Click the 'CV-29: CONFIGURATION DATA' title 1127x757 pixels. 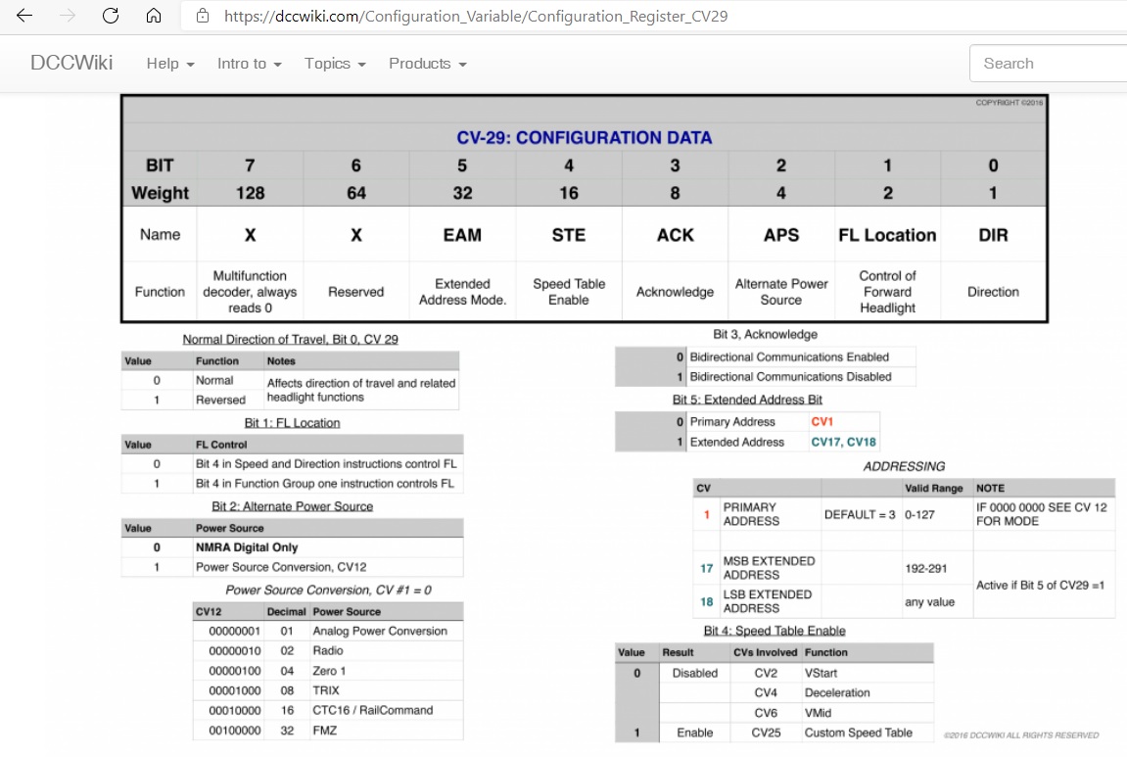(x=585, y=137)
